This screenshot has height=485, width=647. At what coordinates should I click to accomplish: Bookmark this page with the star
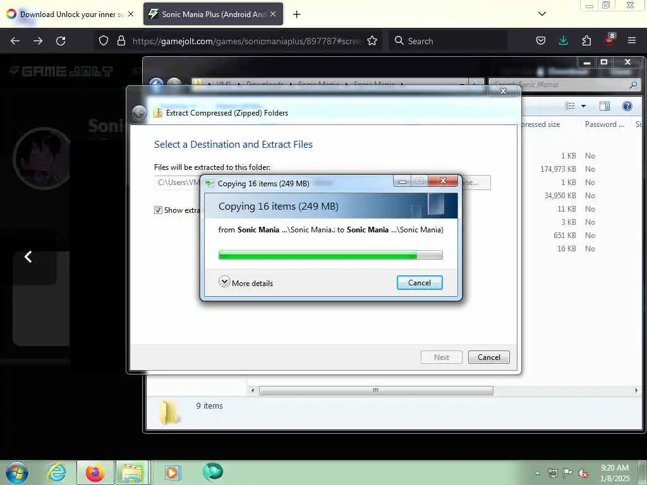(372, 41)
